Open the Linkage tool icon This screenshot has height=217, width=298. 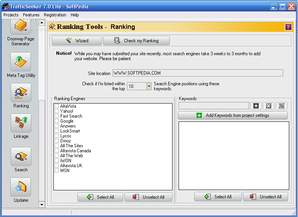tap(21, 123)
